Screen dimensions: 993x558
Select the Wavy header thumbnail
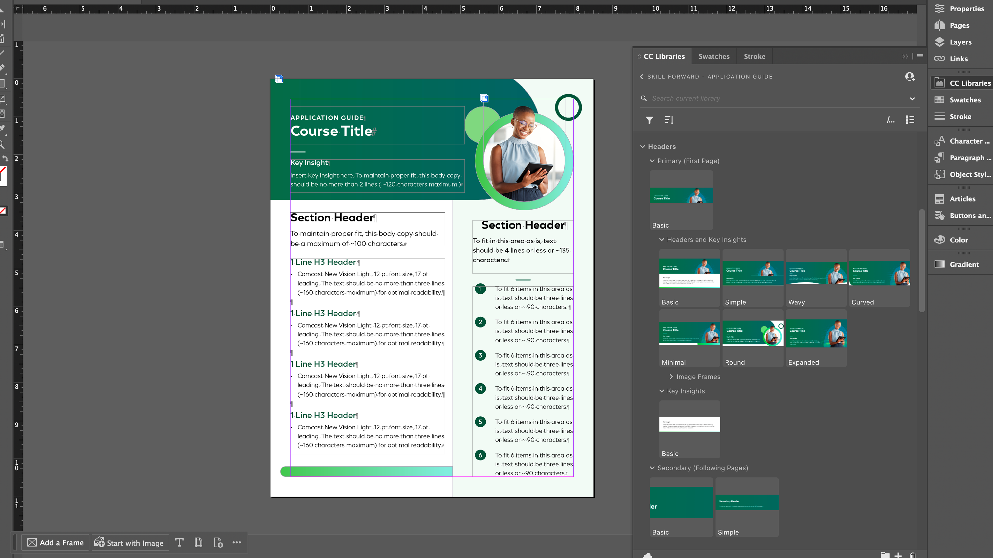pyautogui.click(x=816, y=278)
